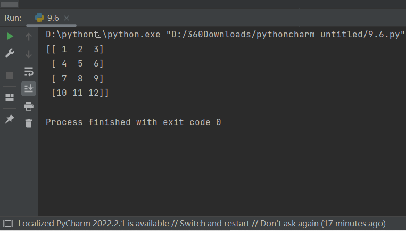
Task: Close the 9.6 run tab
Action: pyautogui.click(x=67, y=18)
